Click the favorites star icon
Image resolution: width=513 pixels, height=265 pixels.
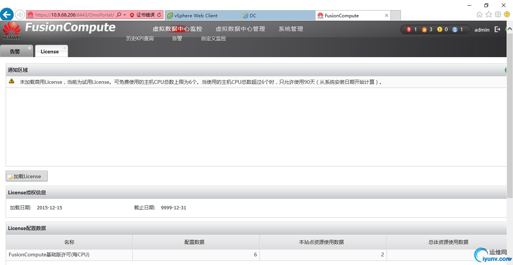coord(489,14)
